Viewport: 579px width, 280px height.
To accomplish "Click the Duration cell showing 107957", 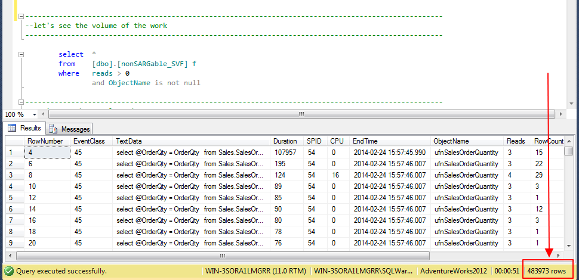I will (x=285, y=153).
